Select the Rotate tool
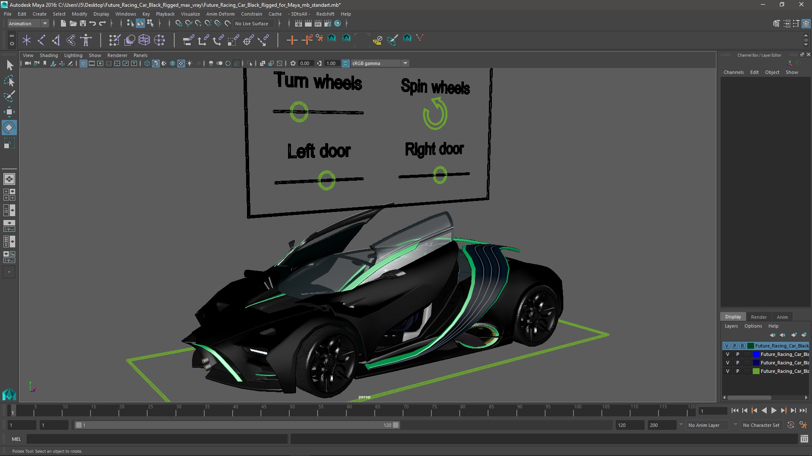This screenshot has width=812, height=456. tap(9, 128)
